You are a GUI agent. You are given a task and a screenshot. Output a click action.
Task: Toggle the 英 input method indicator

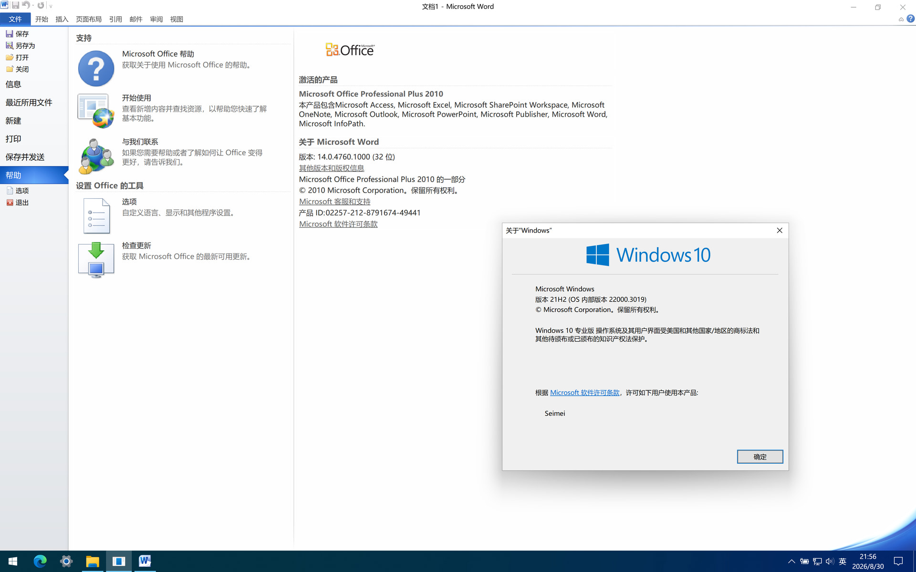(x=843, y=561)
